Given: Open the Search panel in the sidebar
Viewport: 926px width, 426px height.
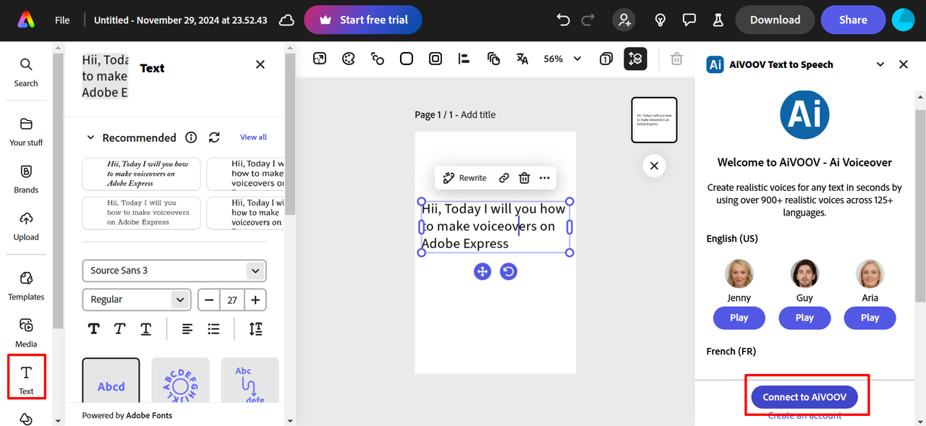Looking at the screenshot, I should 26,72.
